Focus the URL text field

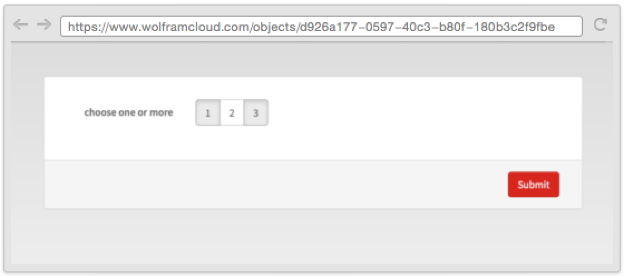(321, 26)
